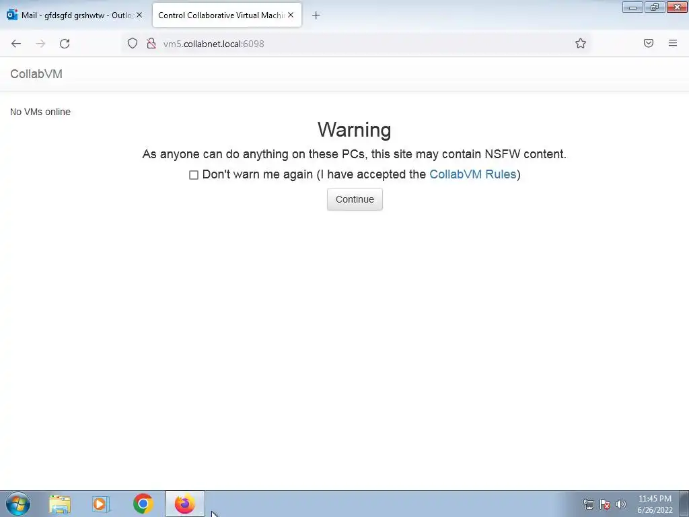Launch Windows Media Player from taskbar
689x517 pixels.
(x=101, y=504)
